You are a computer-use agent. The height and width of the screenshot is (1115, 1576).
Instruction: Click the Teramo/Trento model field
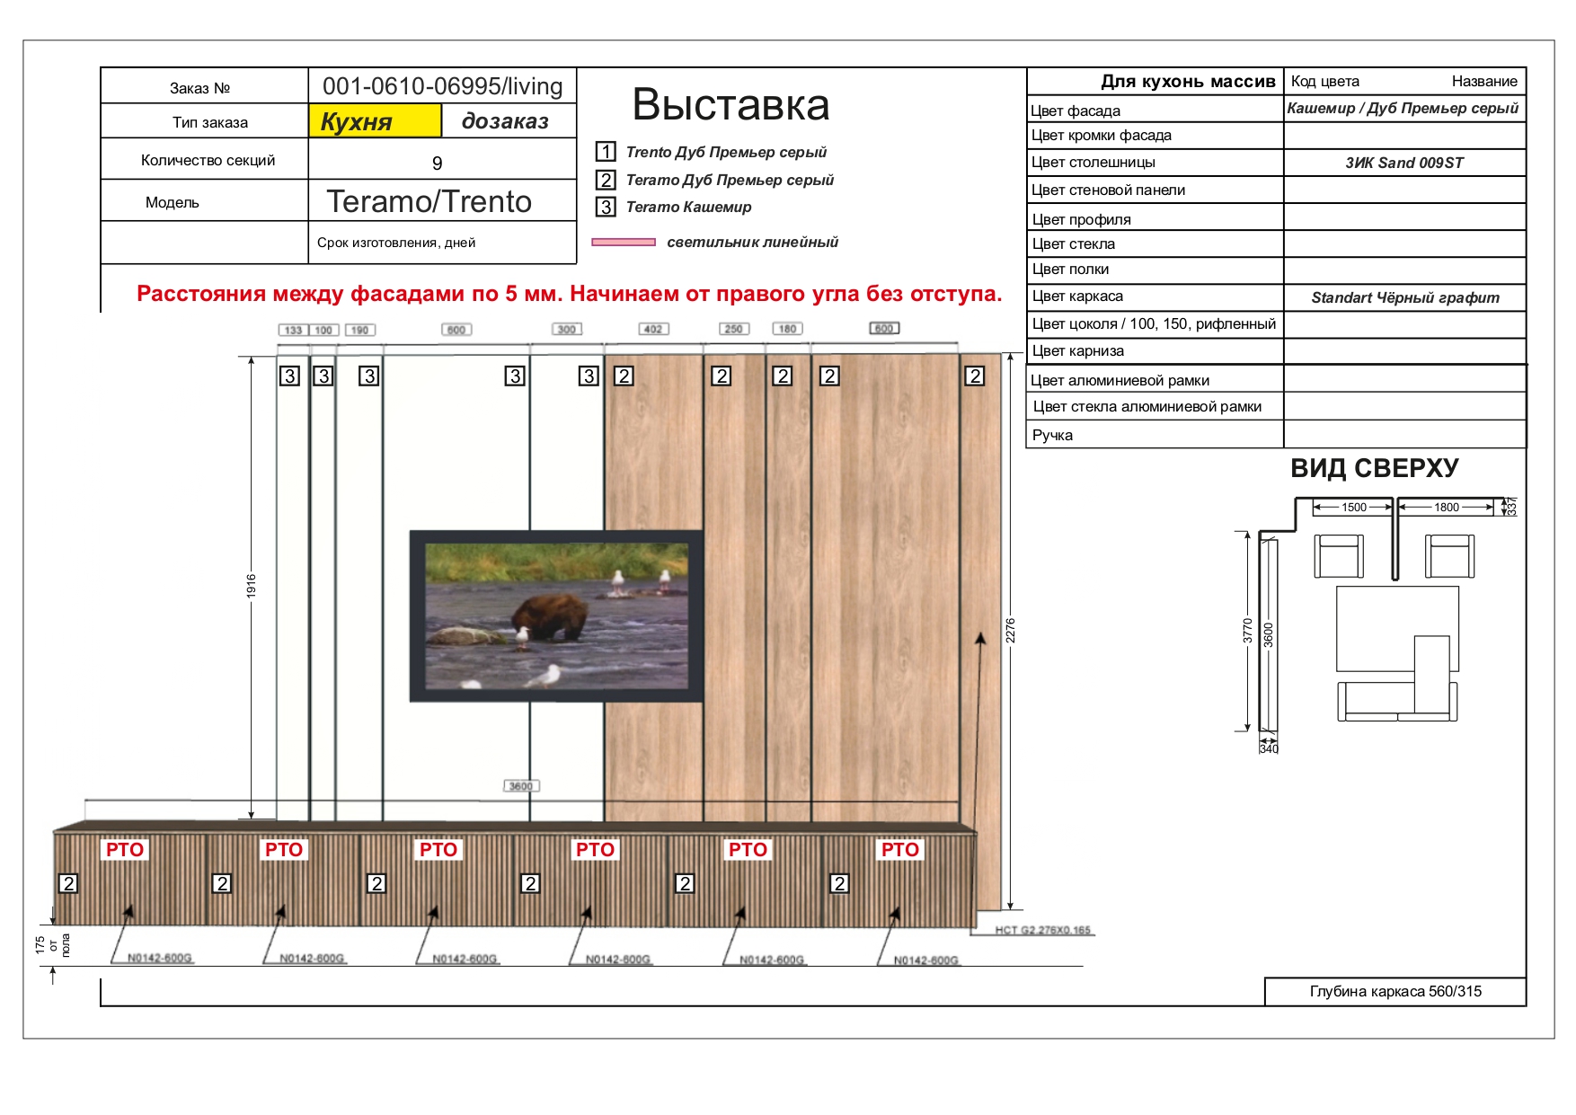[x=429, y=201]
